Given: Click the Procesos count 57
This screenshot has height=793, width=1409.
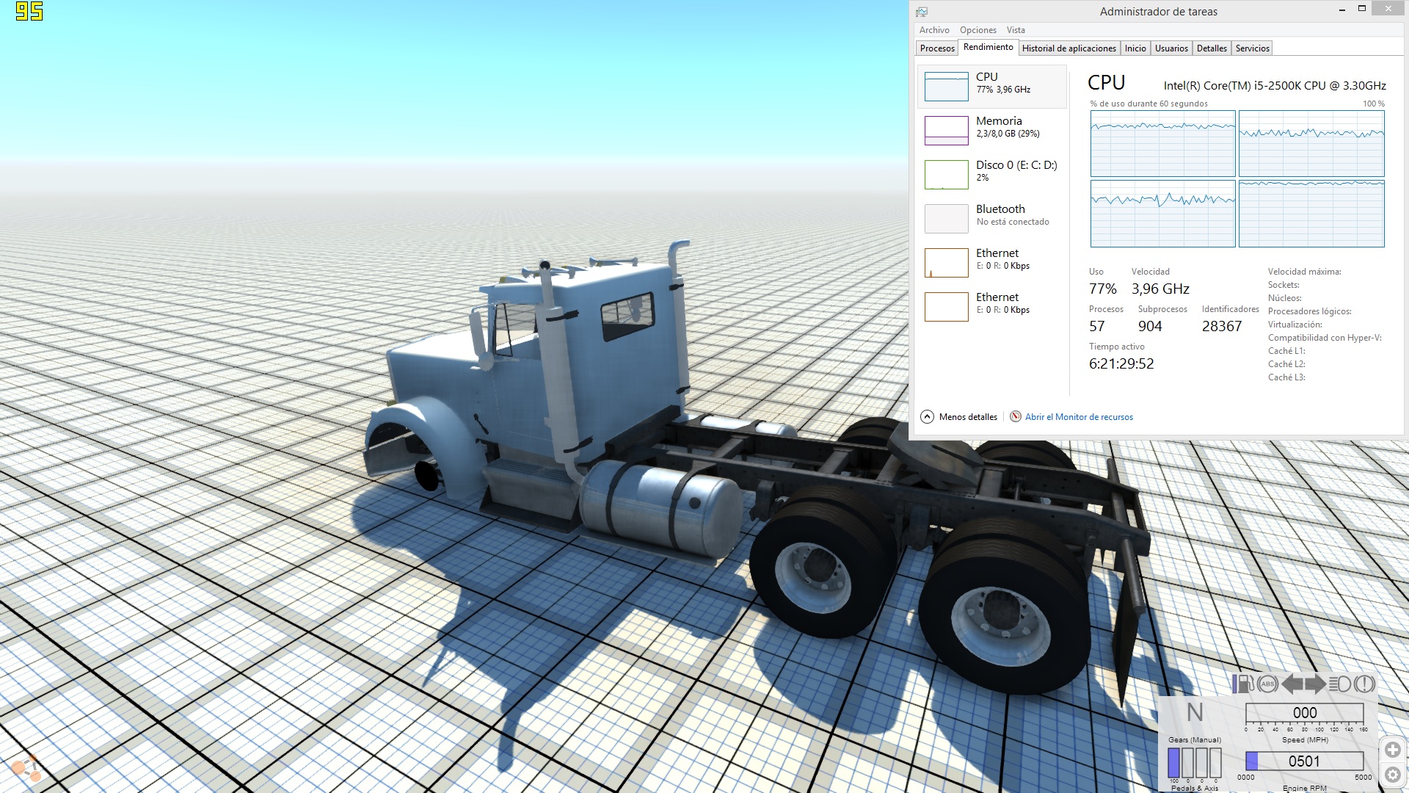Looking at the screenshot, I should pos(1097,326).
